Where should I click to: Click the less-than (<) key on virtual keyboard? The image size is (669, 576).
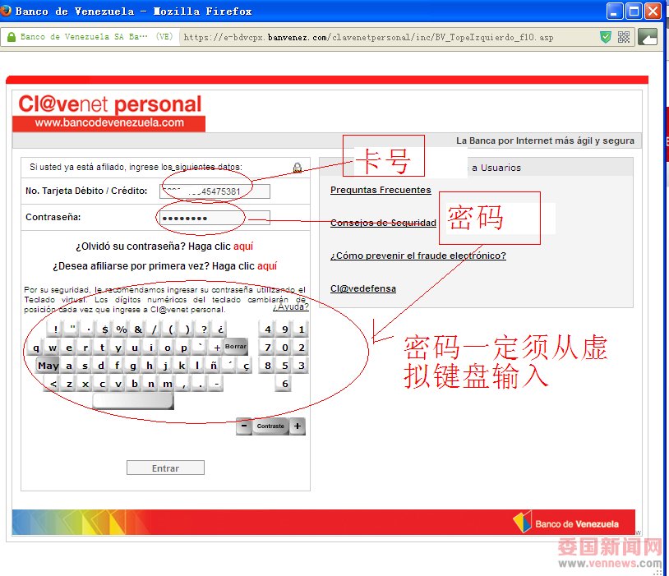[53, 384]
